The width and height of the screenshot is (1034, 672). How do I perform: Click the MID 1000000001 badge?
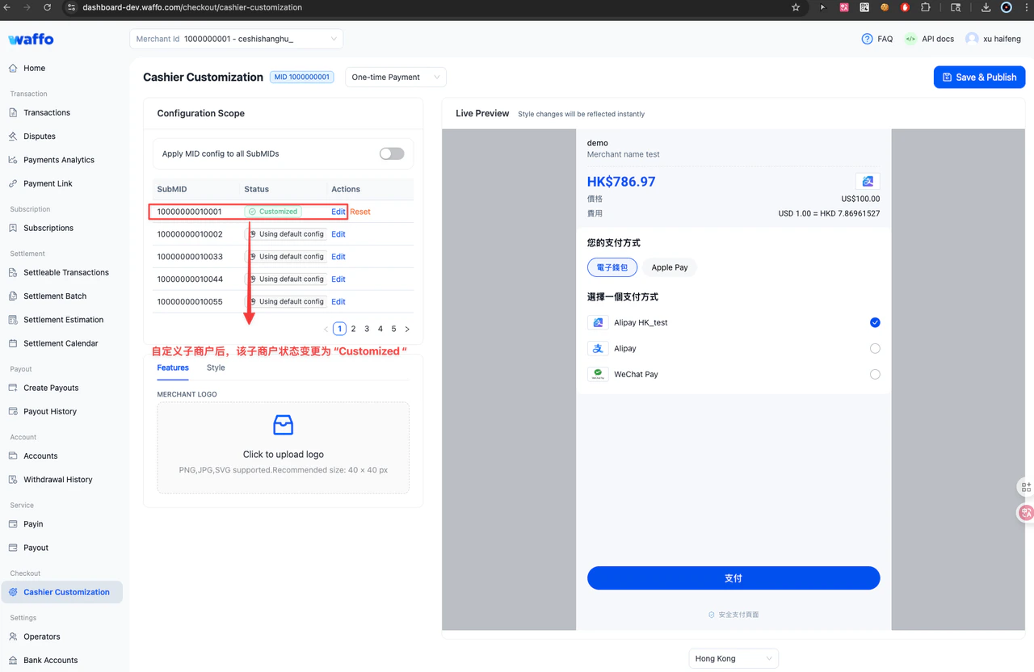click(x=302, y=78)
